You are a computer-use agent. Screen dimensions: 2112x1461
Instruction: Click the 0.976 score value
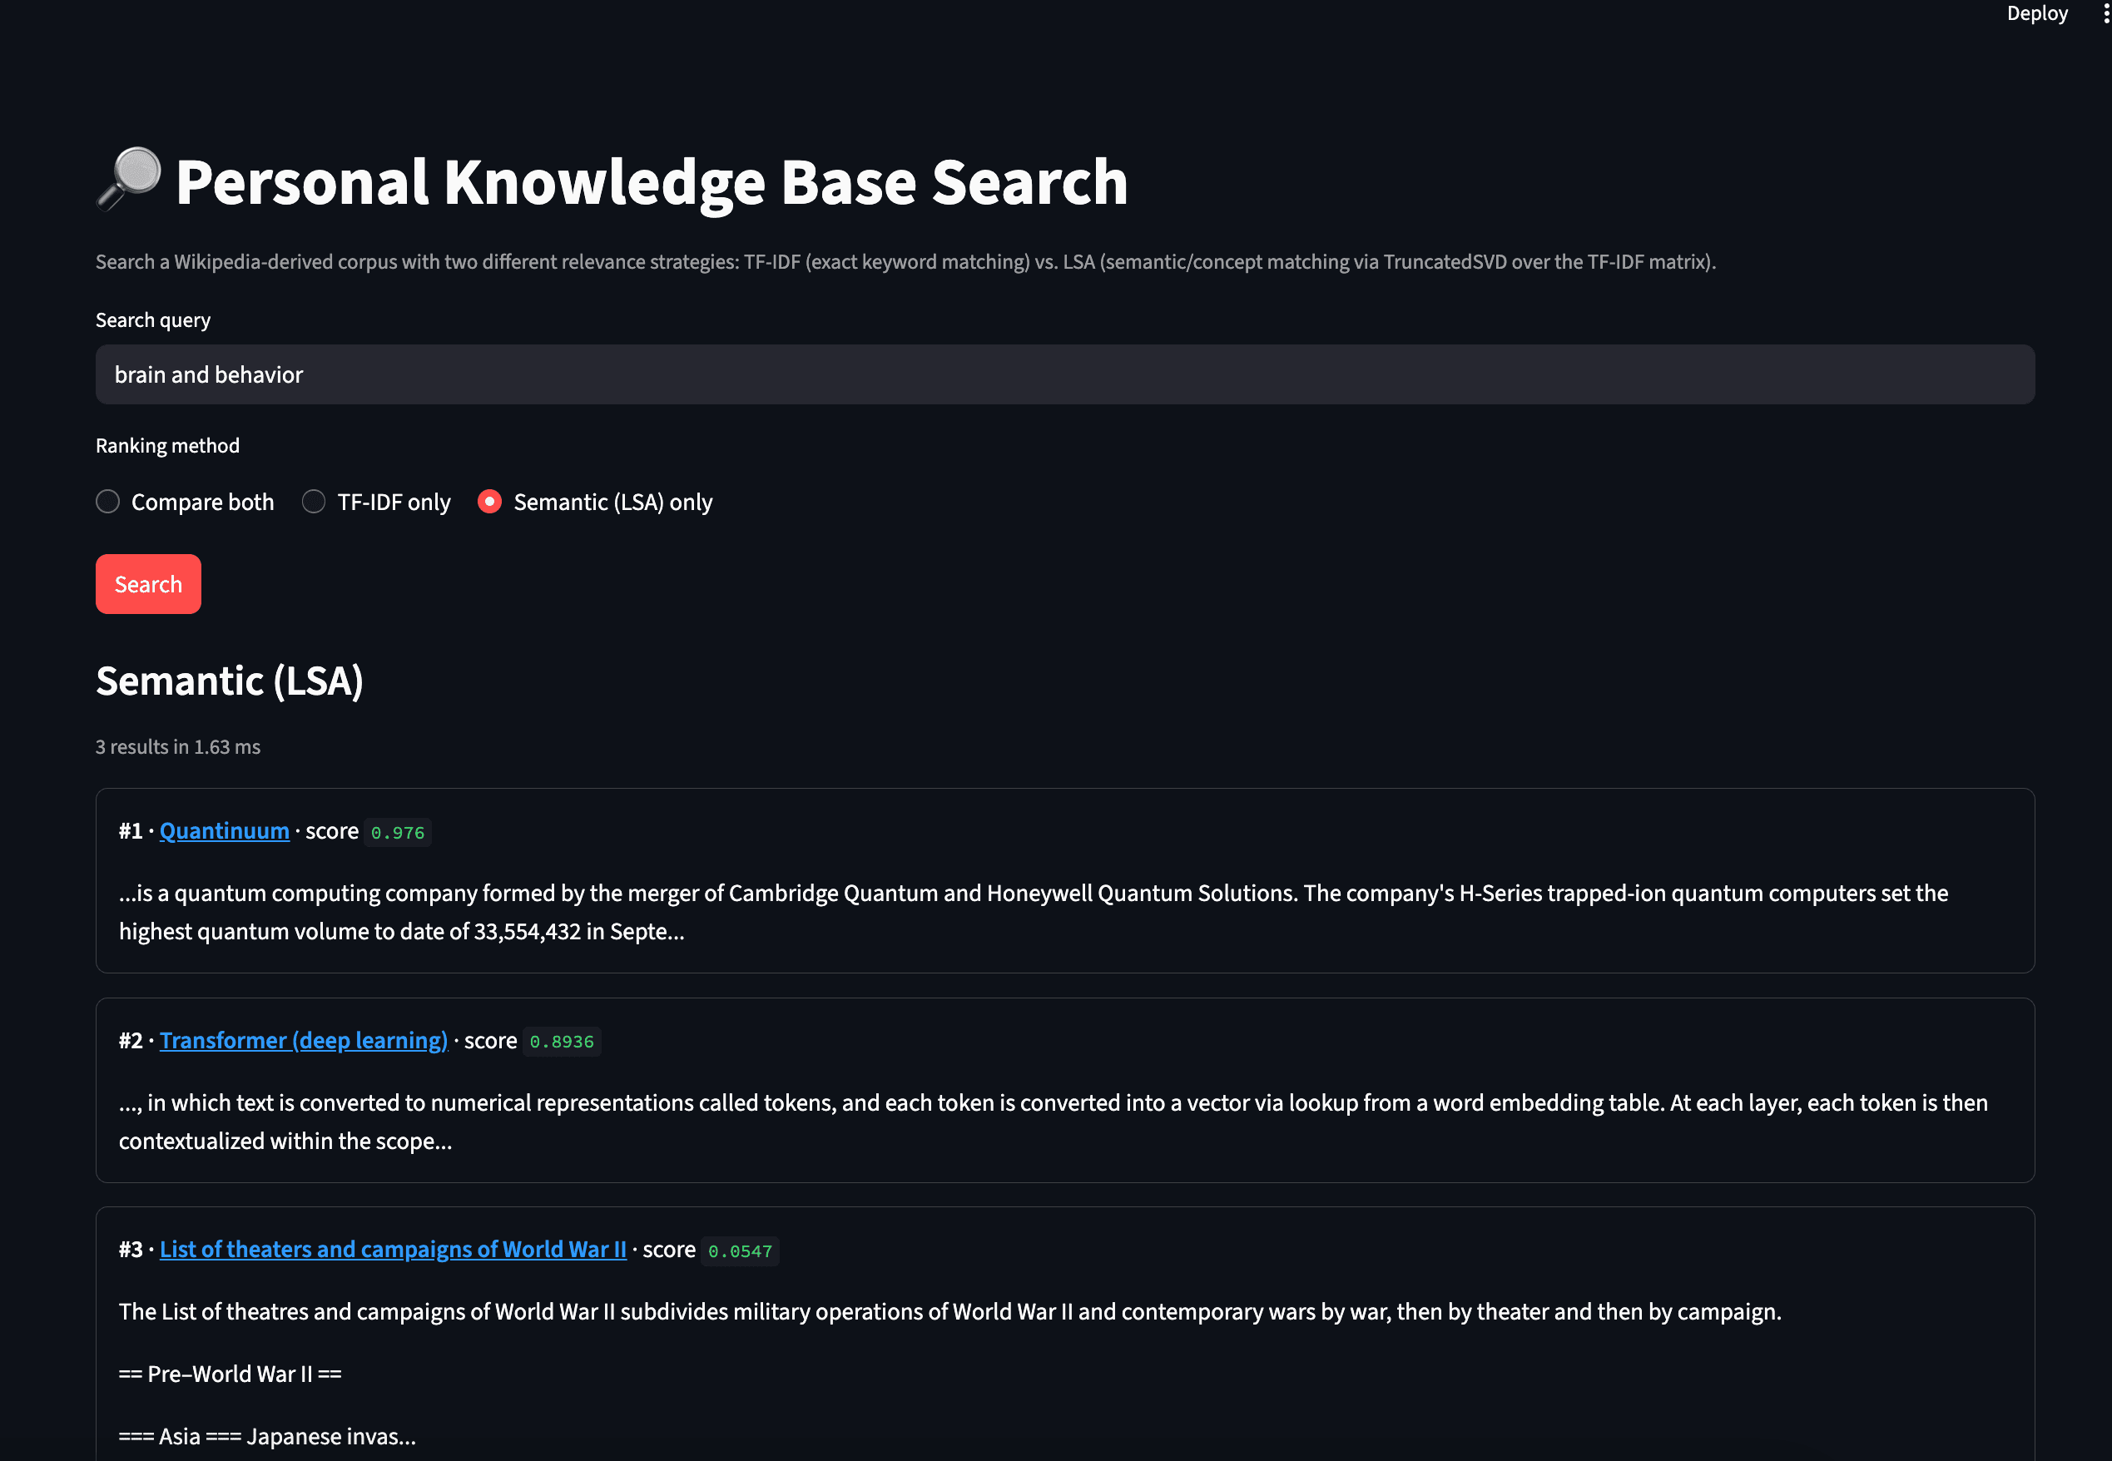pyautogui.click(x=399, y=832)
